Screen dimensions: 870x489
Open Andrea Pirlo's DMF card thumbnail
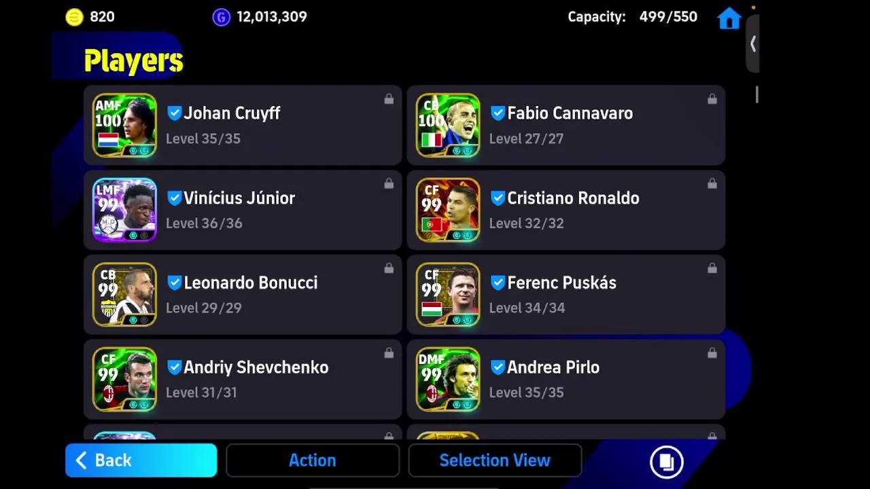pyautogui.click(x=448, y=380)
